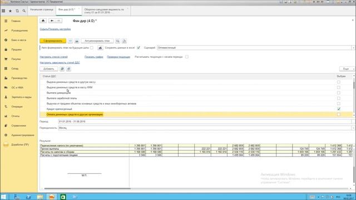Open period chooser button of Период field

(x=353, y=122)
